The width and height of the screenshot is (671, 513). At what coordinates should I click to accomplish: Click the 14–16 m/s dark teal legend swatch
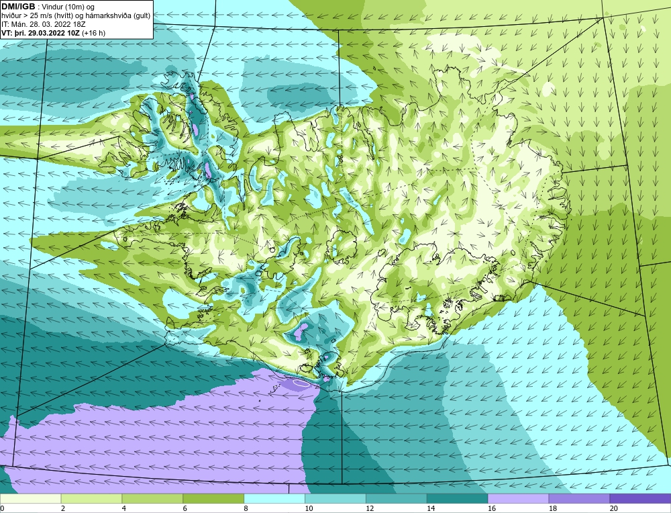click(458, 498)
